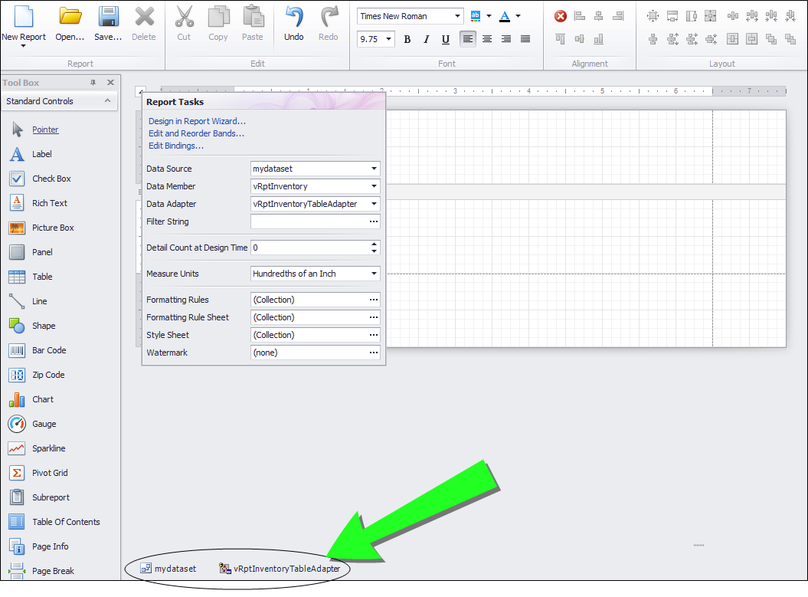The image size is (808, 597).
Task: Justify the text alignment
Action: 525,39
